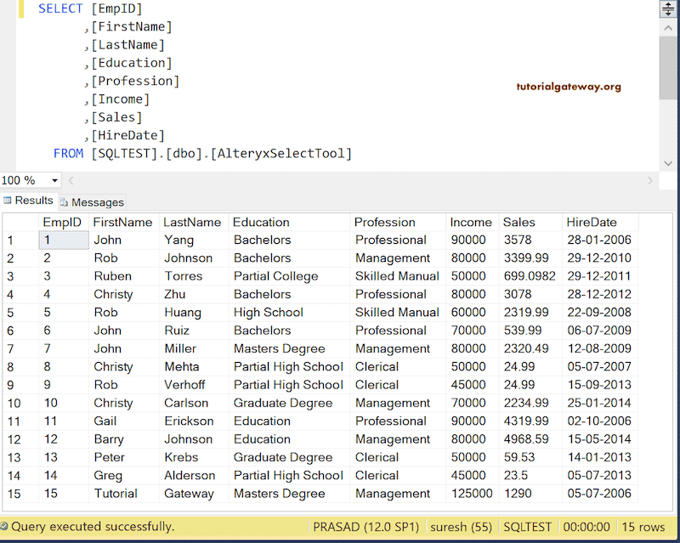Click the horizontal scroll left arrow
This screenshot has width=680, height=543.
coord(71,180)
